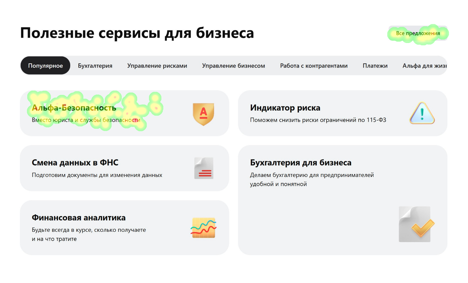The image size is (468, 283).
Task: Open the Альфа для жизни tab
Action: (x=425, y=66)
